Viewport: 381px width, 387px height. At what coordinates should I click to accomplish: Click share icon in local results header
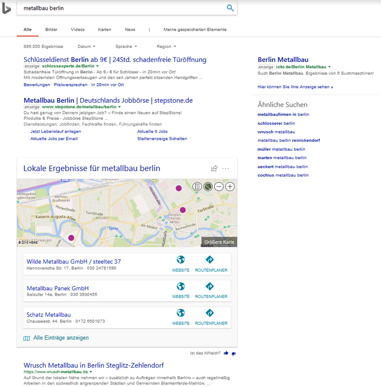[214, 169]
